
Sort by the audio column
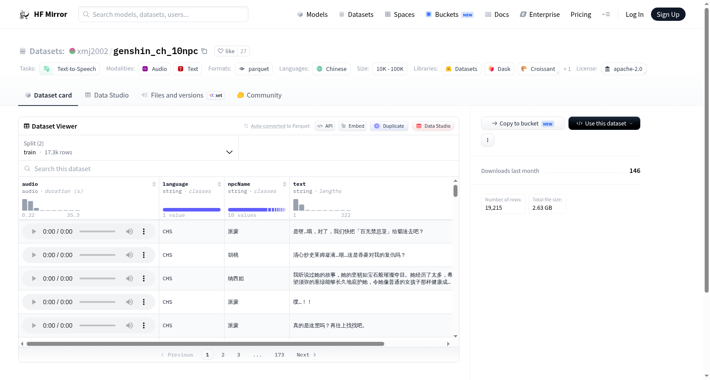pos(154,184)
